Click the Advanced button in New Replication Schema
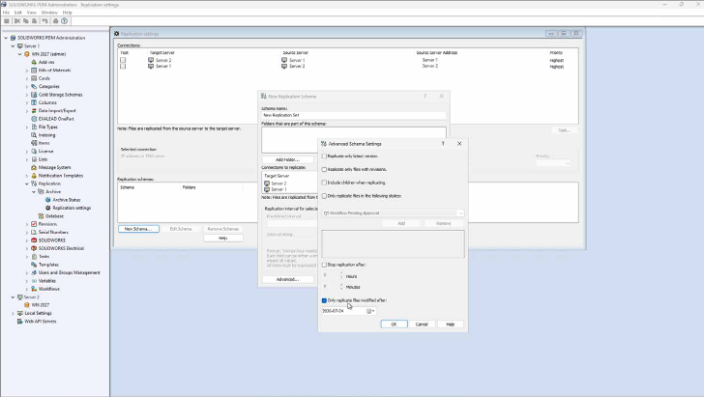Image resolution: width=704 pixels, height=397 pixels. click(287, 279)
